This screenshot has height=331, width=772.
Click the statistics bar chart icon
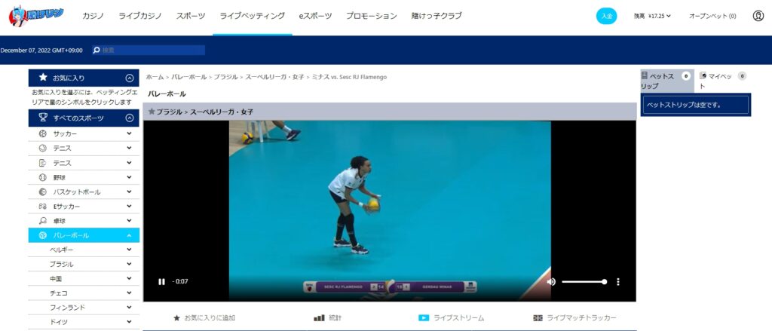point(319,317)
